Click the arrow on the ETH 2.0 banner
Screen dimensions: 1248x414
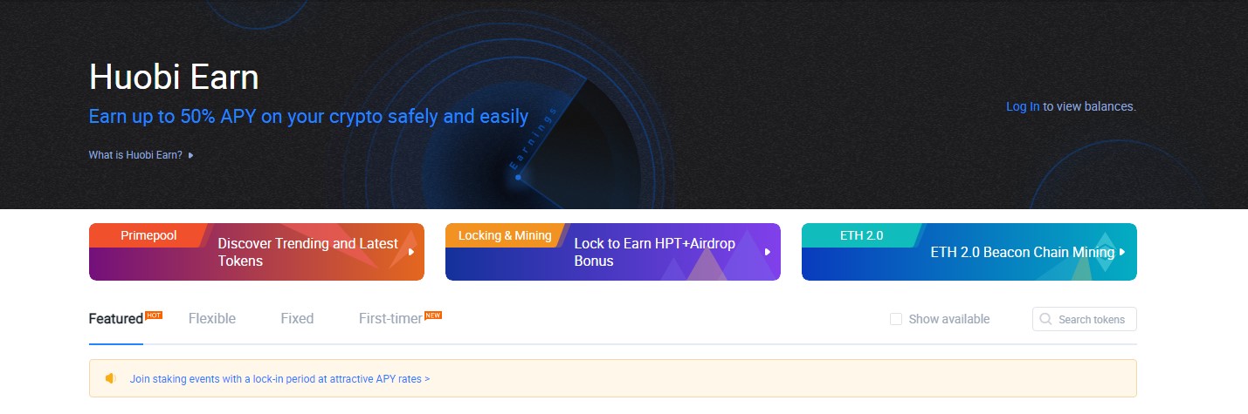click(1122, 252)
